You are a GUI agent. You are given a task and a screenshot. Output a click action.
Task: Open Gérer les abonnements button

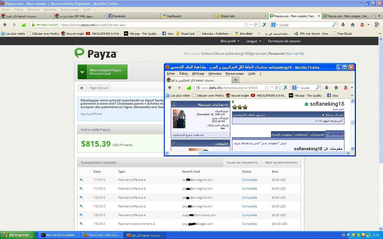click(x=281, y=163)
